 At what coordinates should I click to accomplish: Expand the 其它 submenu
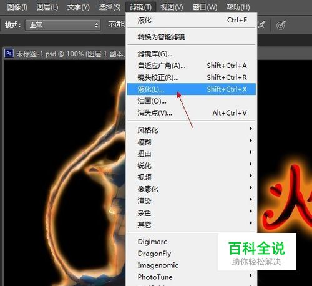point(192,225)
